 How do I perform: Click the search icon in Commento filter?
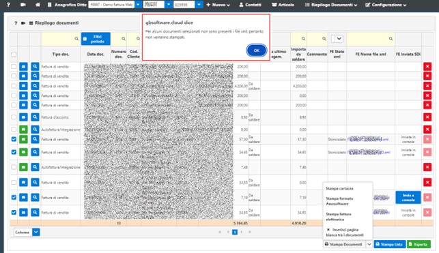click(324, 39)
